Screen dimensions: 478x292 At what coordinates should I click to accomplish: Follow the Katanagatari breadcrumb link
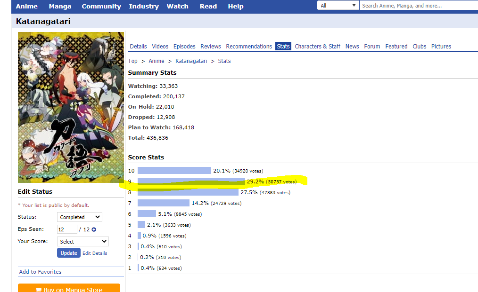[x=191, y=61]
